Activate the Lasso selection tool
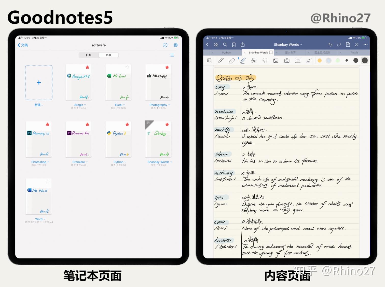The width and height of the screenshot is (385, 287). coord(265,61)
